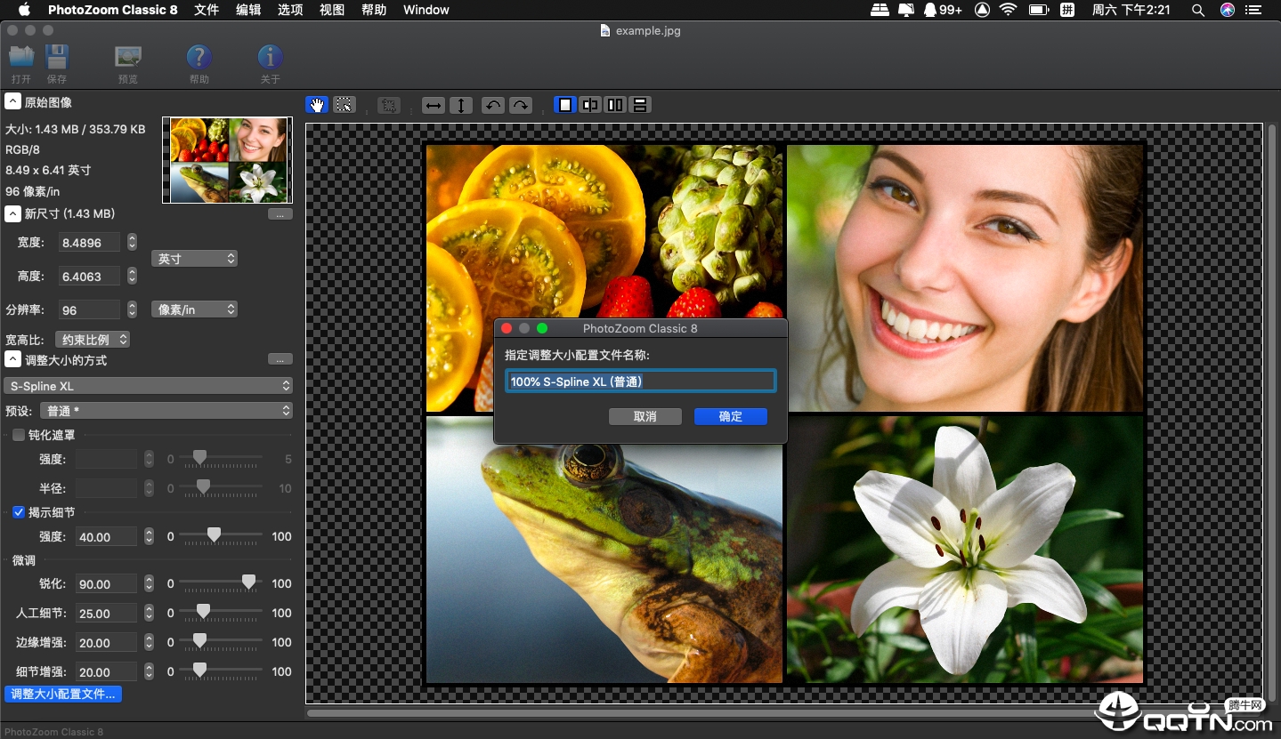Click the preview vertical scrollbar

pos(1271,414)
